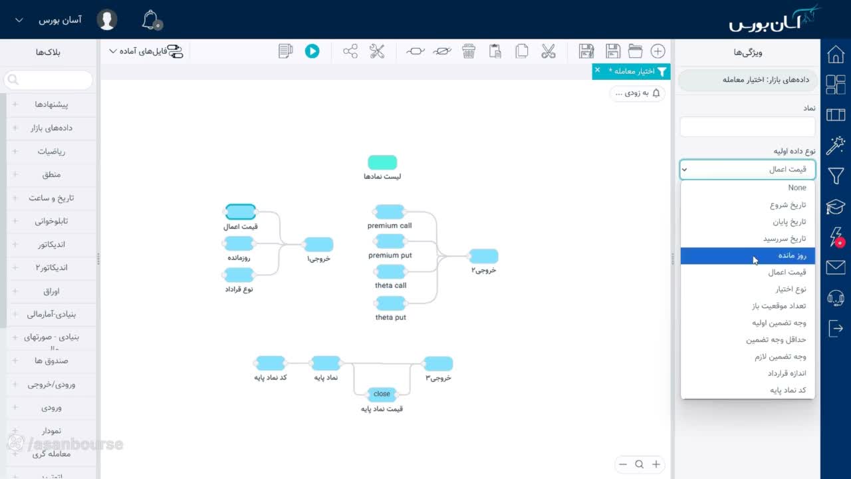Screen dimensions: 851x479
Task: Open the folder icon in toolbar
Action: 635,51
